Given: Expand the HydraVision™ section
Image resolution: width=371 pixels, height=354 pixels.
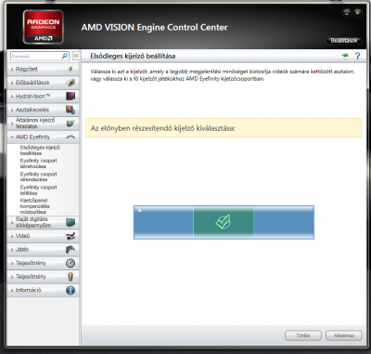Looking at the screenshot, I should (x=43, y=97).
